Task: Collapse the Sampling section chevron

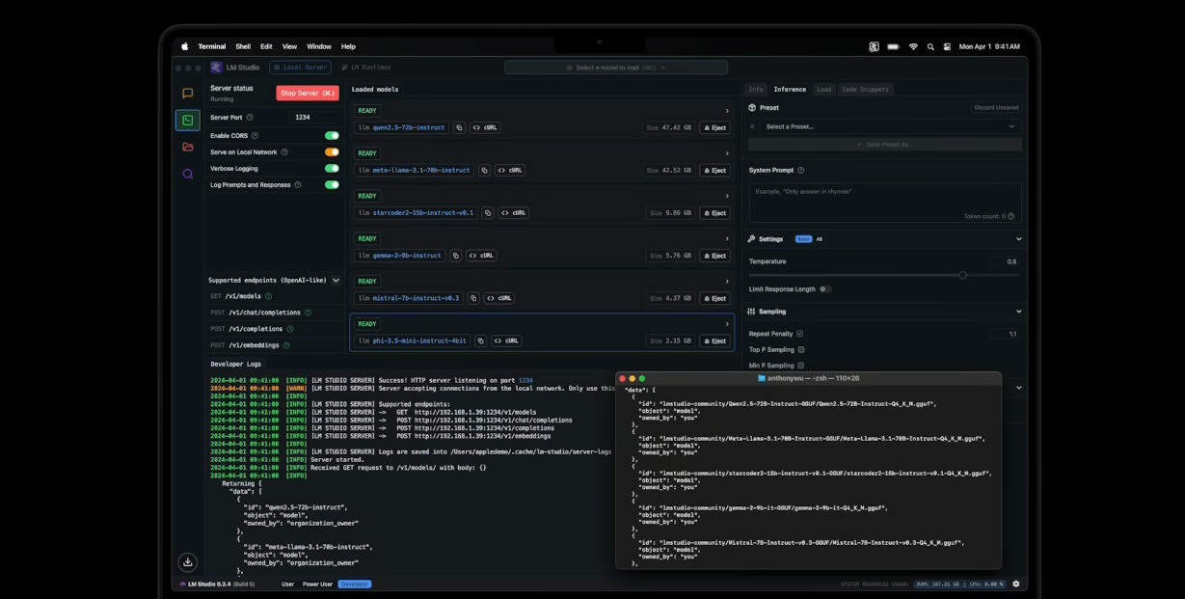Action: click(x=1018, y=312)
